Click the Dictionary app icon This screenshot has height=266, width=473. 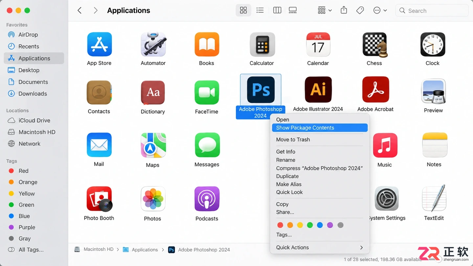pos(153,93)
